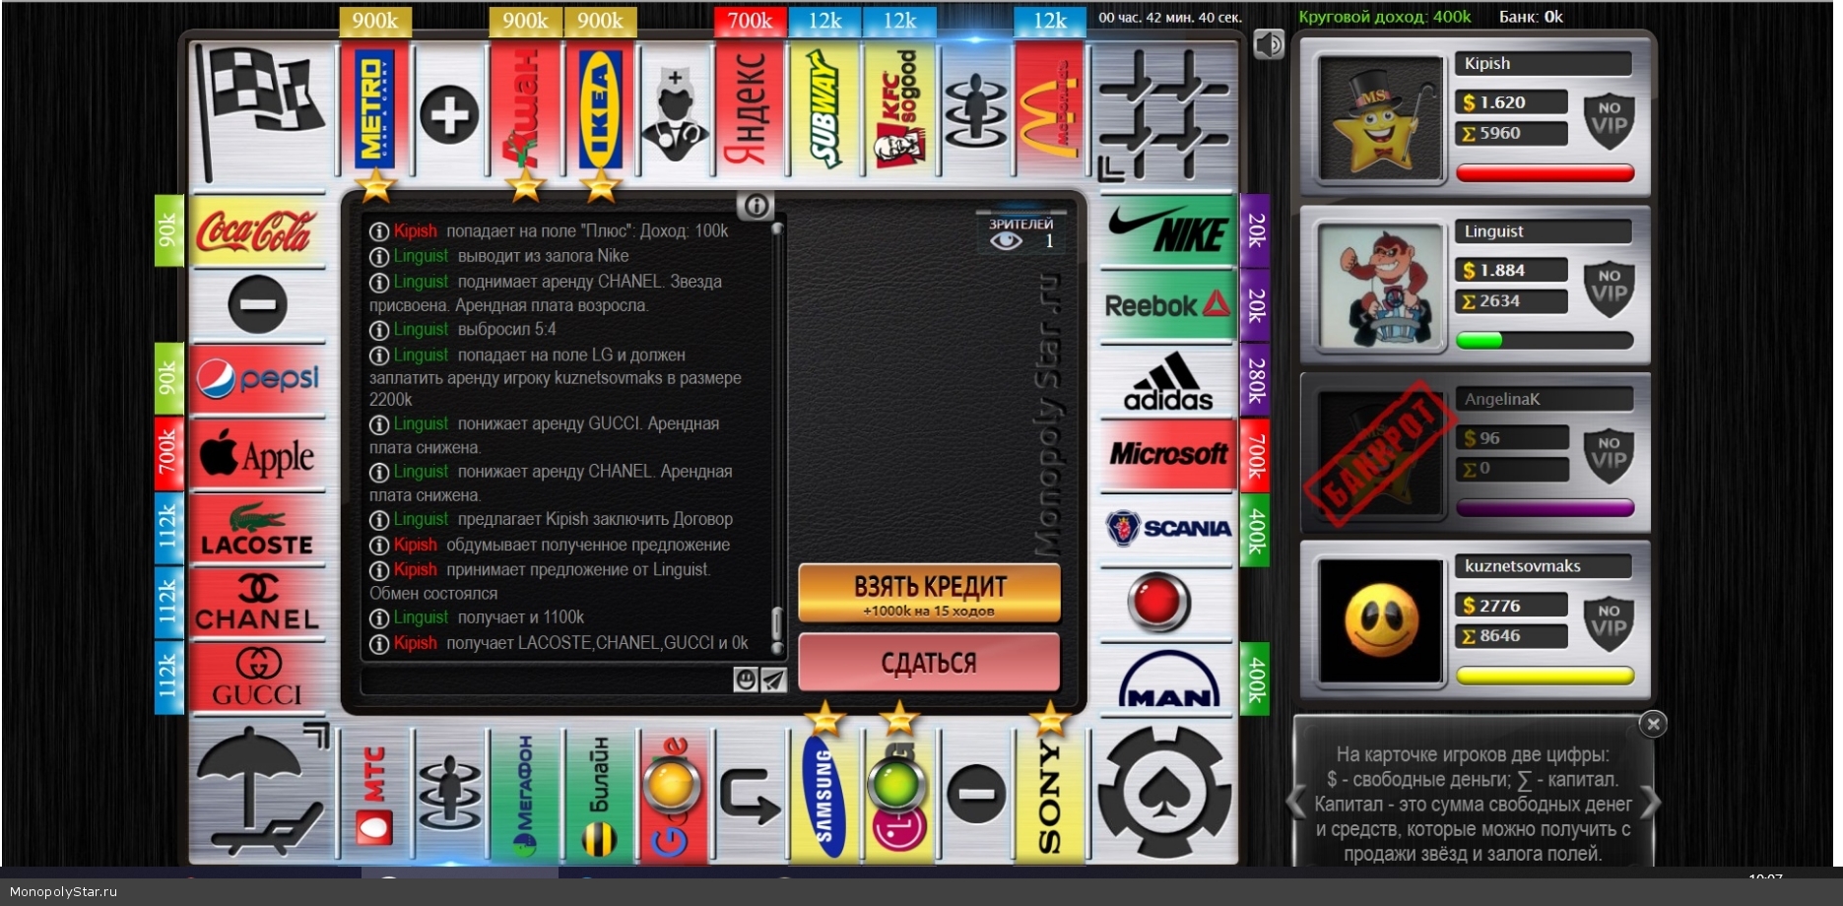This screenshot has height=906, width=1843.
Task: Toggle the spectators eye indicator
Action: (x=1006, y=241)
